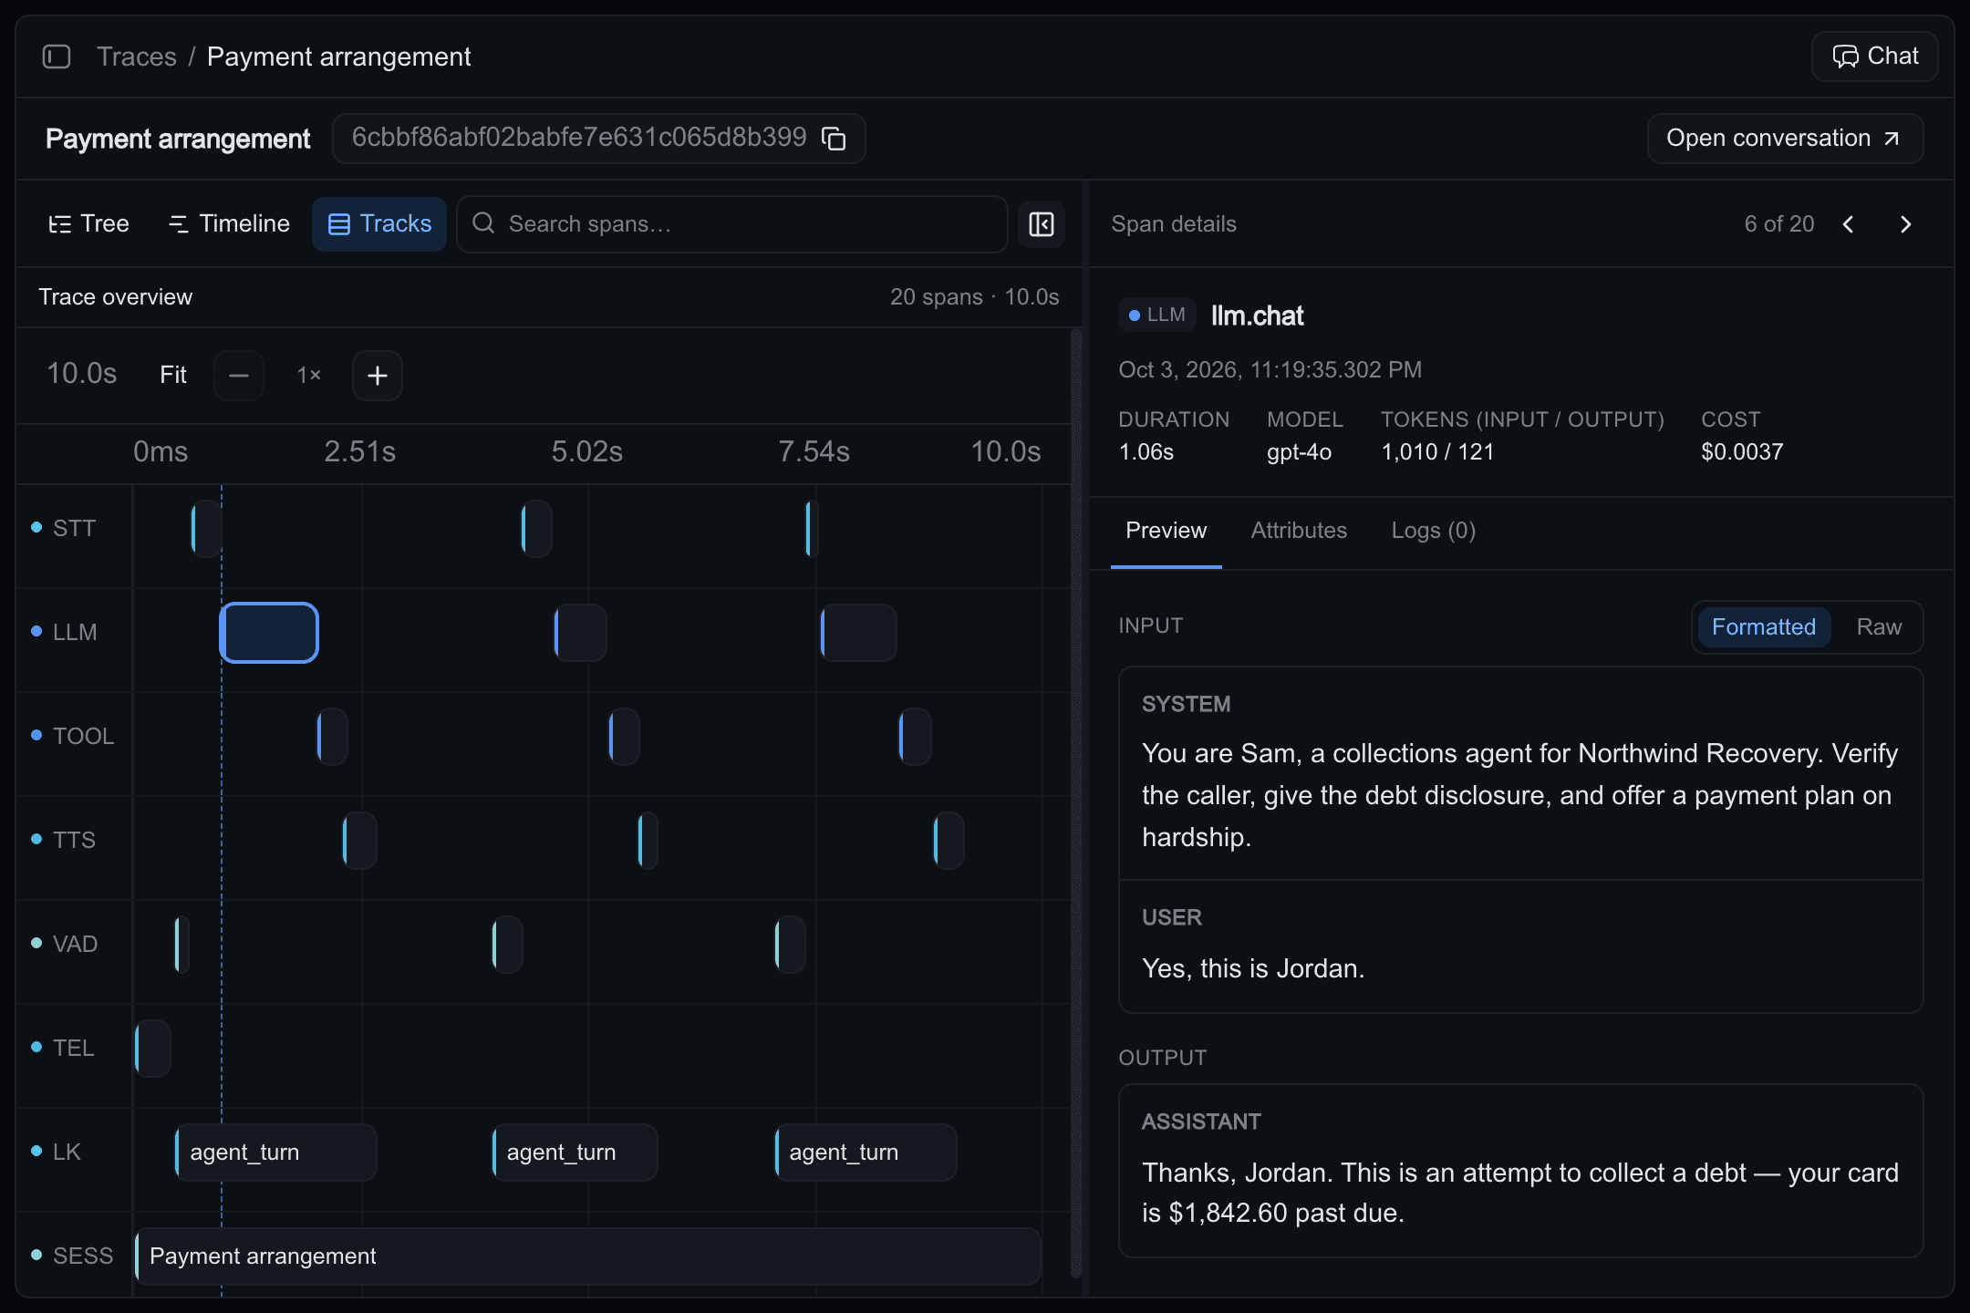
Task: Click the LLM span type badge
Action: 1156,315
